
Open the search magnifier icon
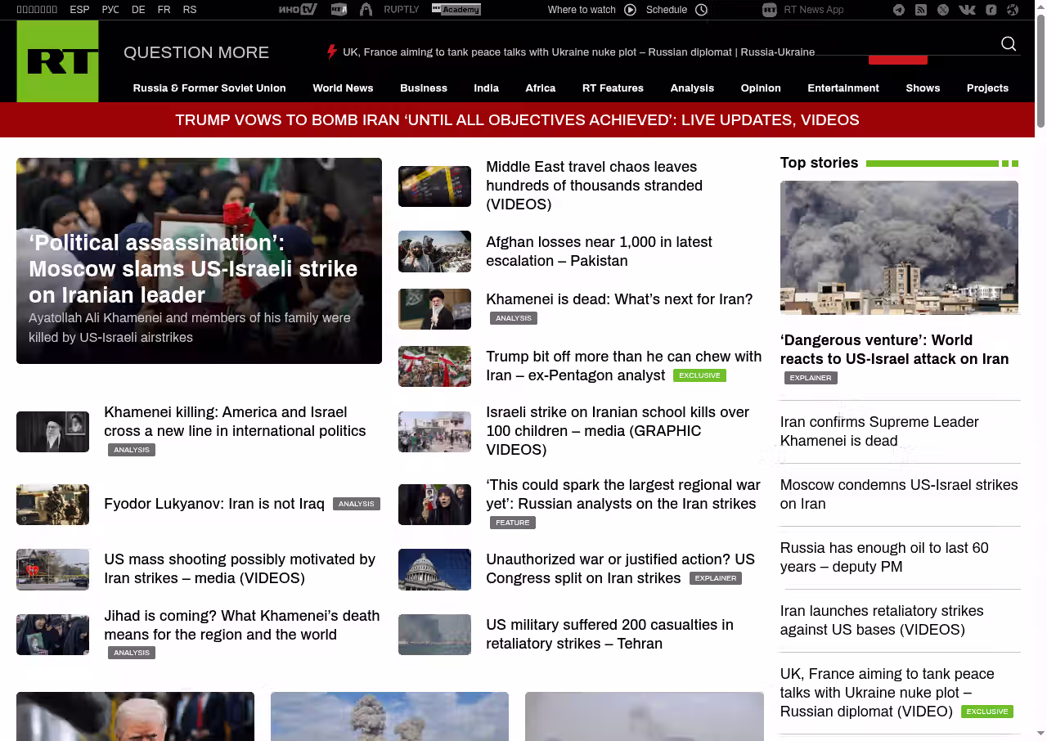(x=1009, y=44)
